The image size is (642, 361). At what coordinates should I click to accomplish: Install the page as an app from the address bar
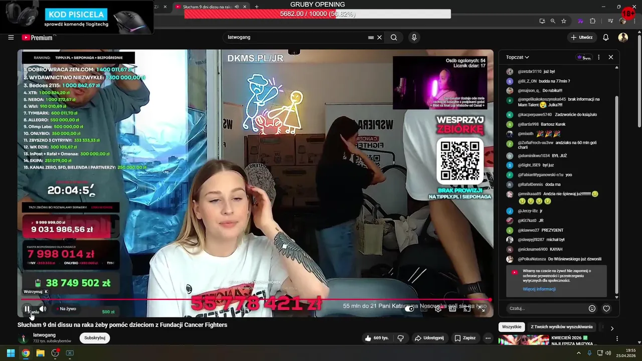(542, 21)
